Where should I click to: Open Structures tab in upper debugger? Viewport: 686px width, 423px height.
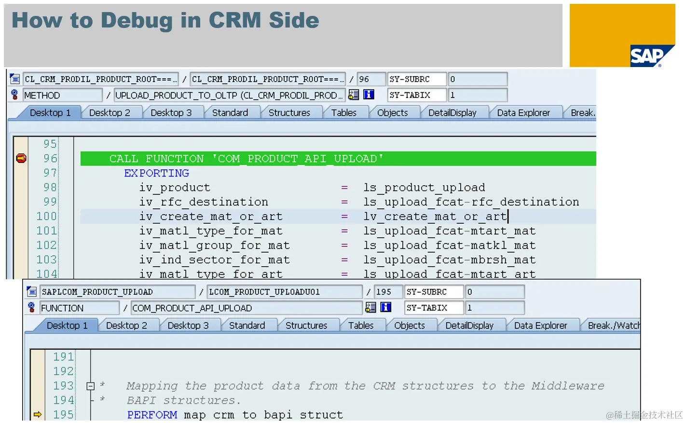(289, 112)
